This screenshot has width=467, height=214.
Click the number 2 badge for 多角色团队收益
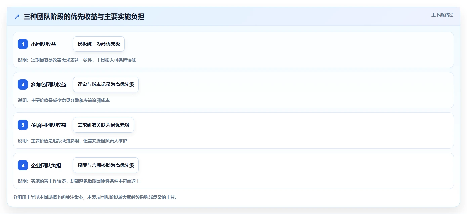(x=23, y=84)
